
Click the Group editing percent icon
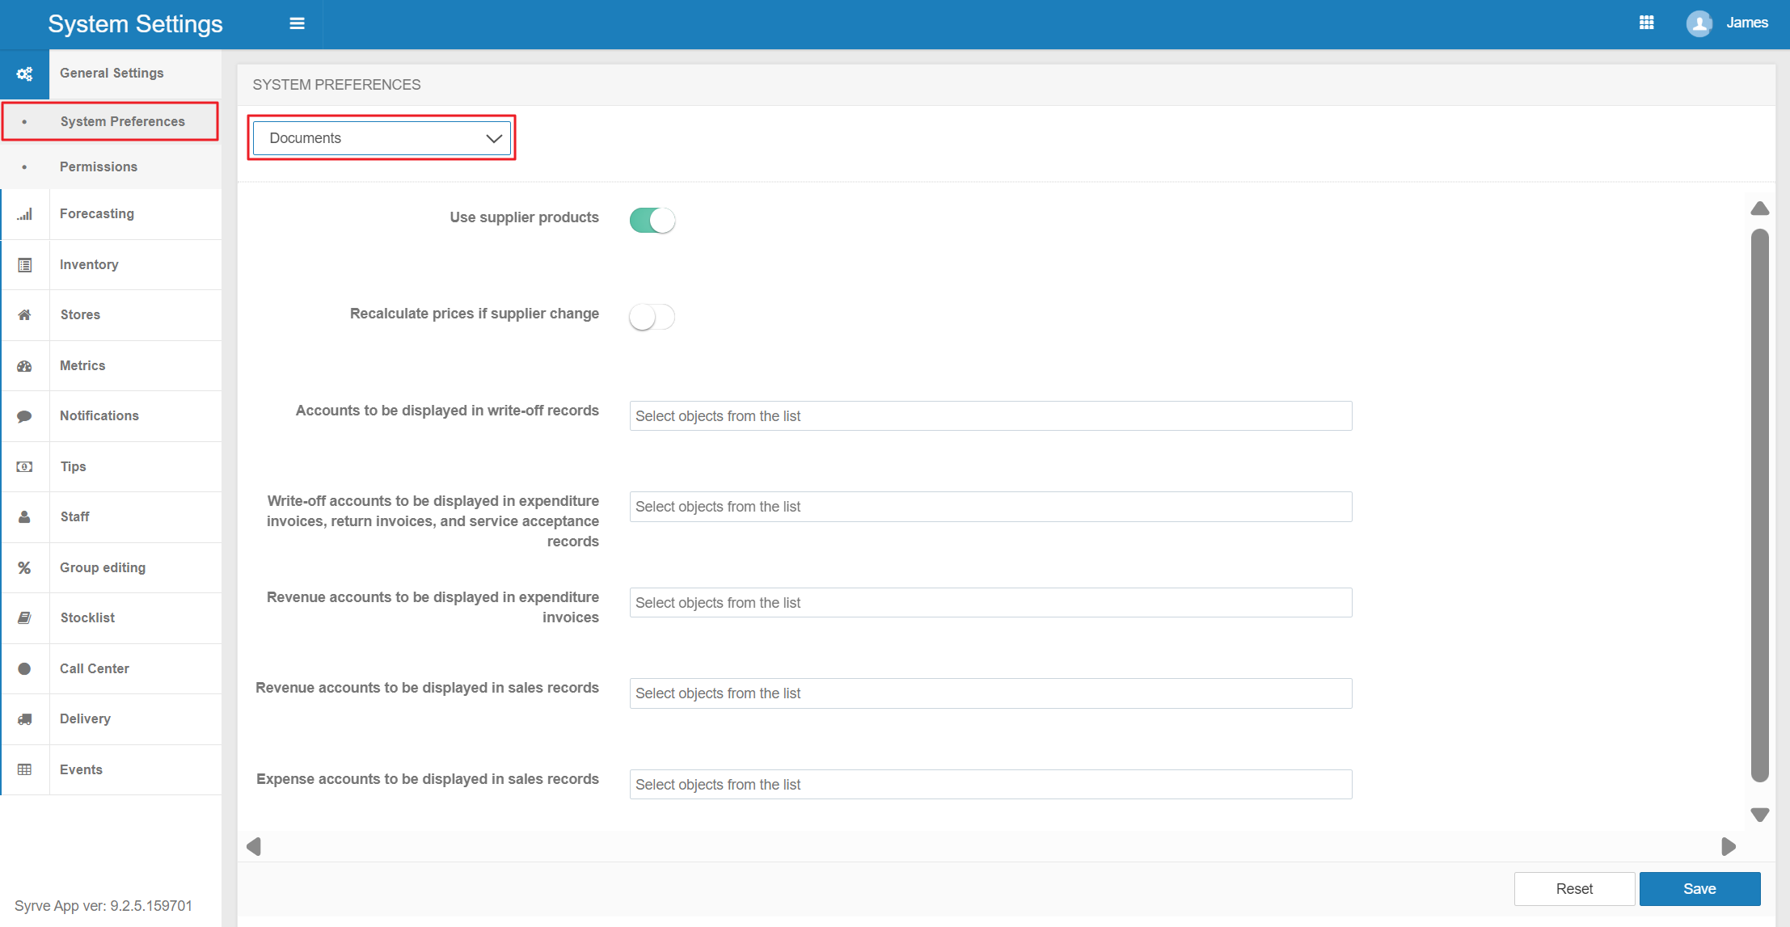pos(24,568)
